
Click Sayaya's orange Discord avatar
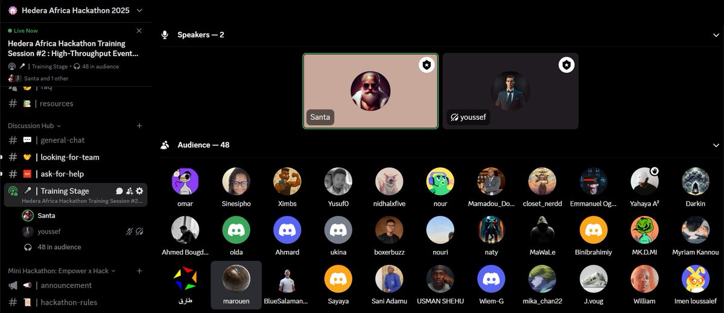pos(338,279)
